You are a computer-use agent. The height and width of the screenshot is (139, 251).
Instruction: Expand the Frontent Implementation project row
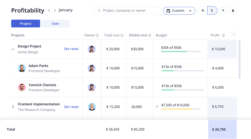click(x=13, y=107)
